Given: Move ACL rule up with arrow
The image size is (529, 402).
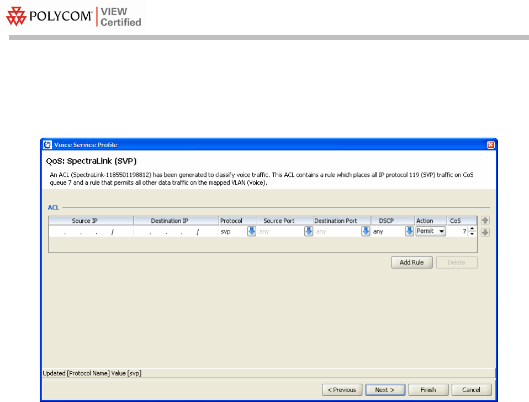Looking at the screenshot, I should coord(485,221).
